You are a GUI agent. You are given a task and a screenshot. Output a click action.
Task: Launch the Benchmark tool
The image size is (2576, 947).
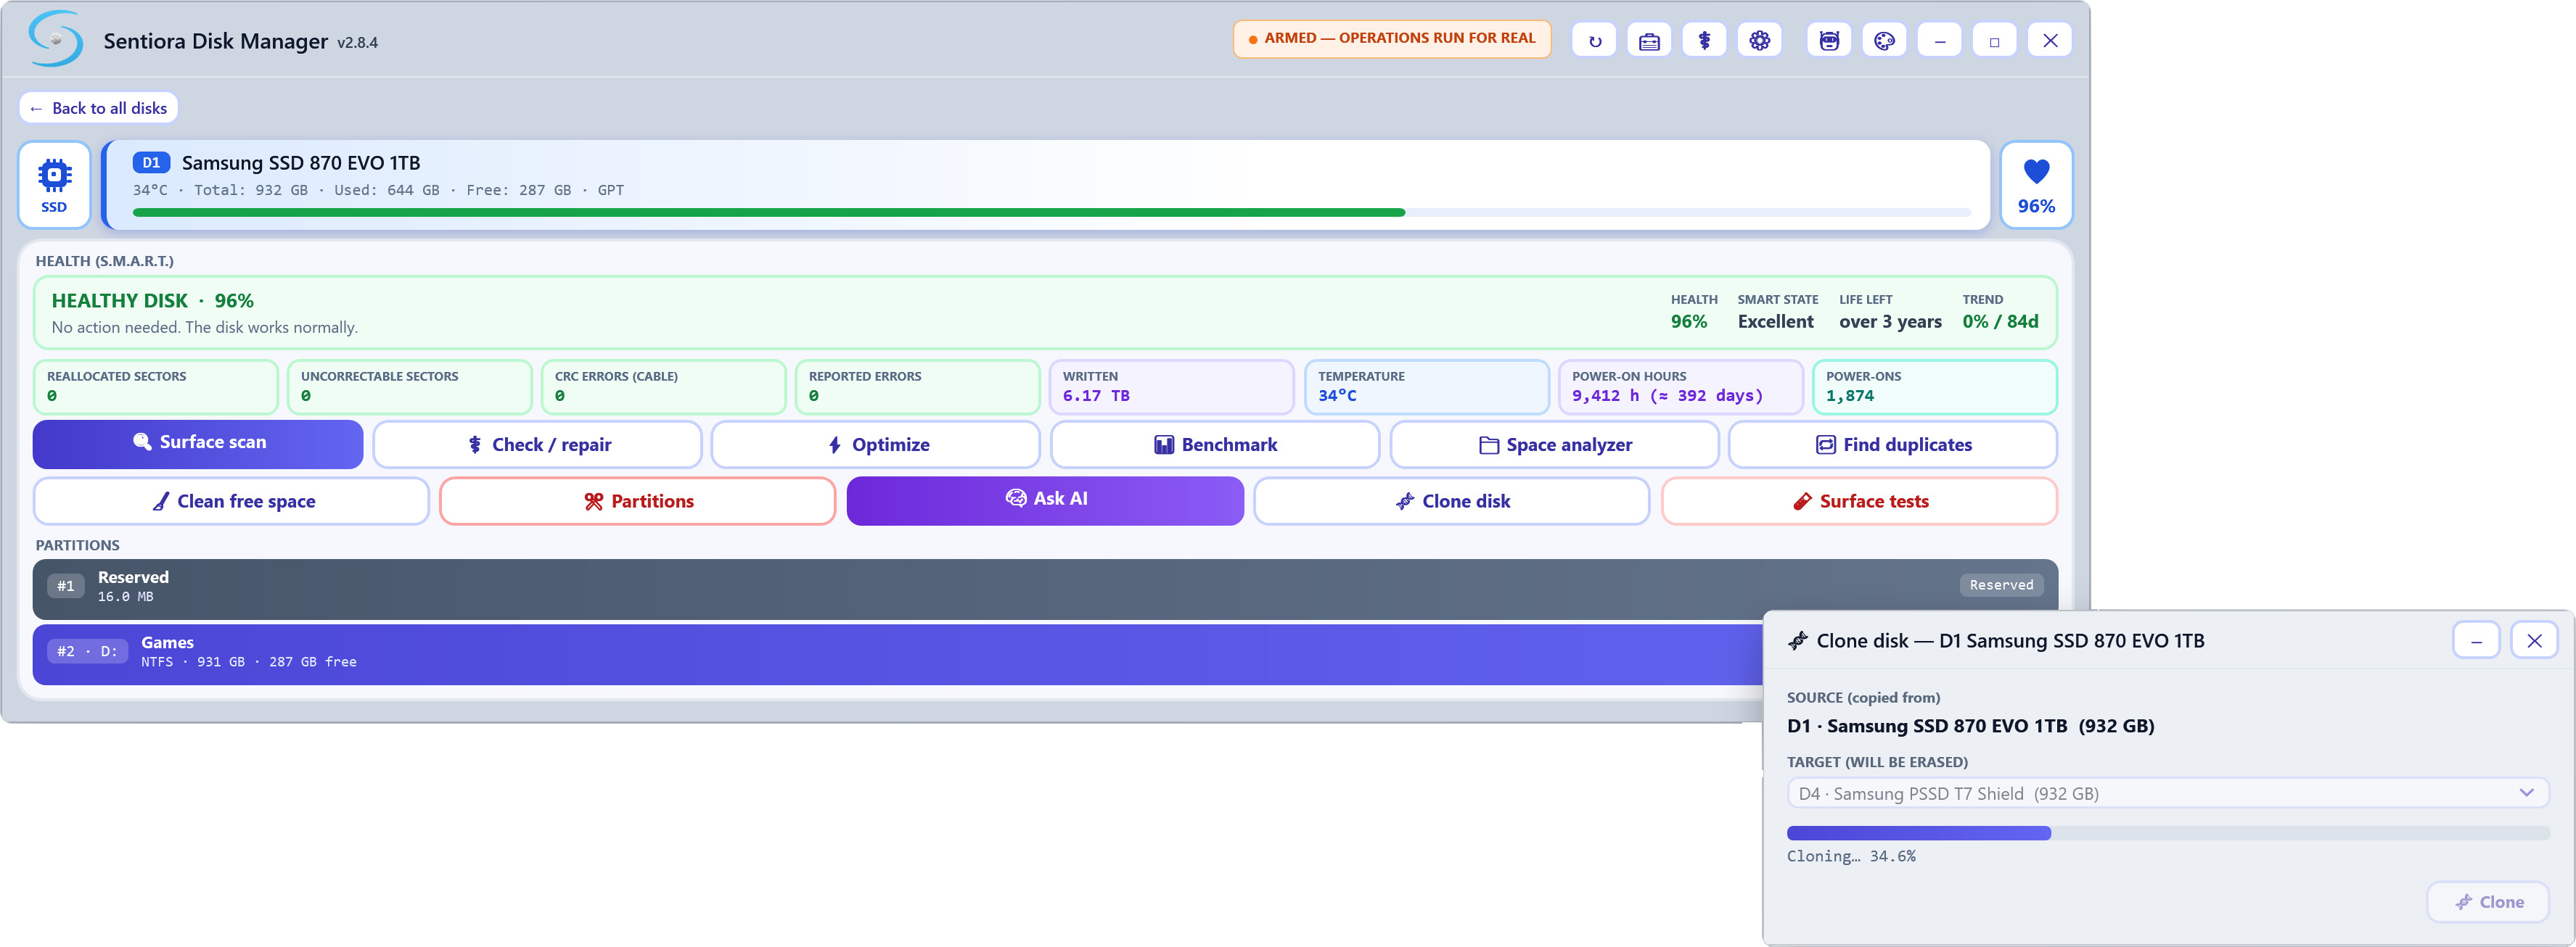(1215, 444)
